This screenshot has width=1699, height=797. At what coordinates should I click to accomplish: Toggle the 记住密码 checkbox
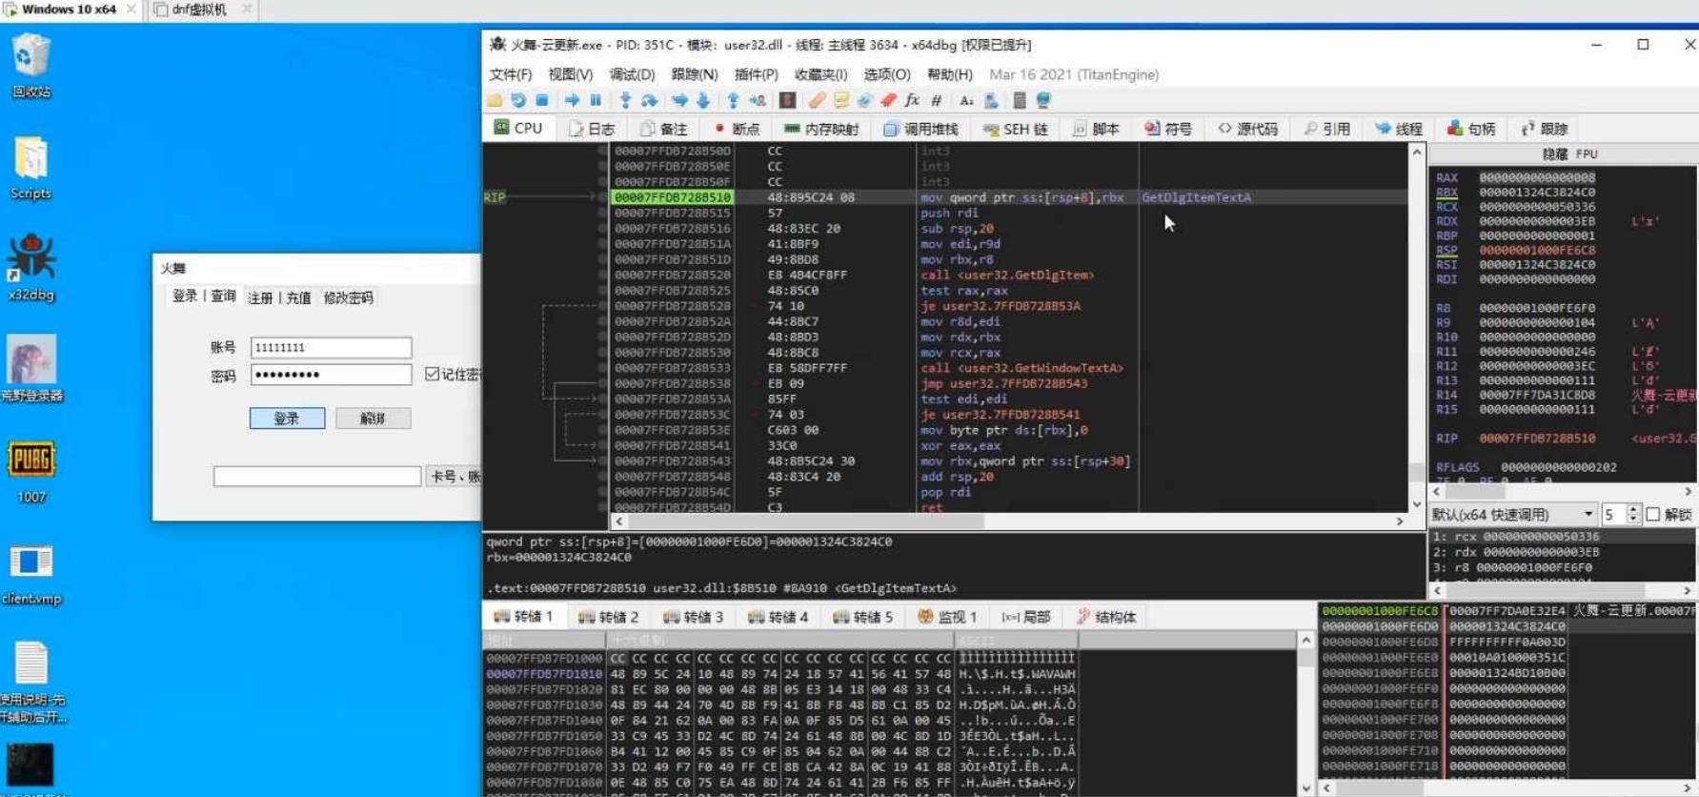[x=433, y=374]
